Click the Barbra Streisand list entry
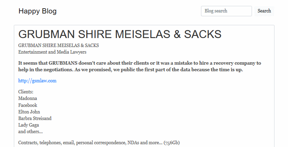 35,118
